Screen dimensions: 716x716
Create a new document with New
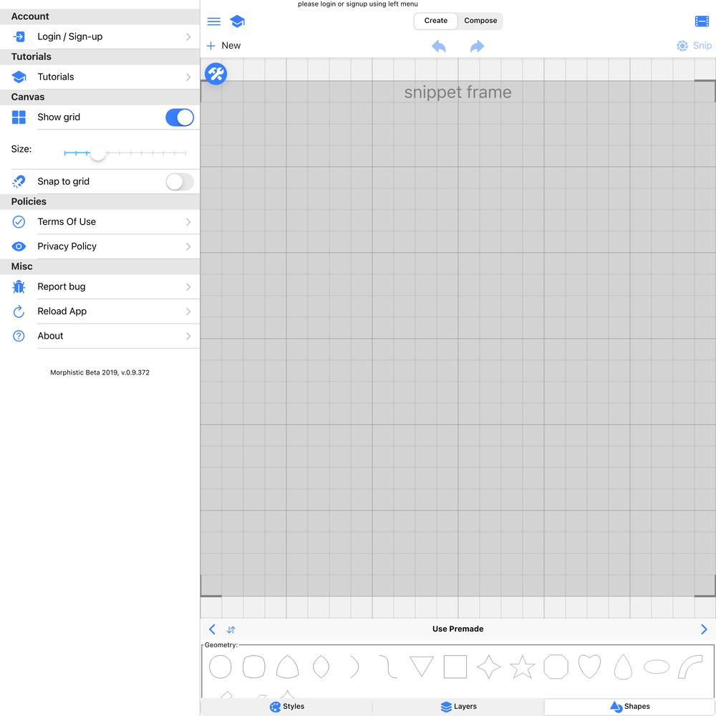pos(223,46)
